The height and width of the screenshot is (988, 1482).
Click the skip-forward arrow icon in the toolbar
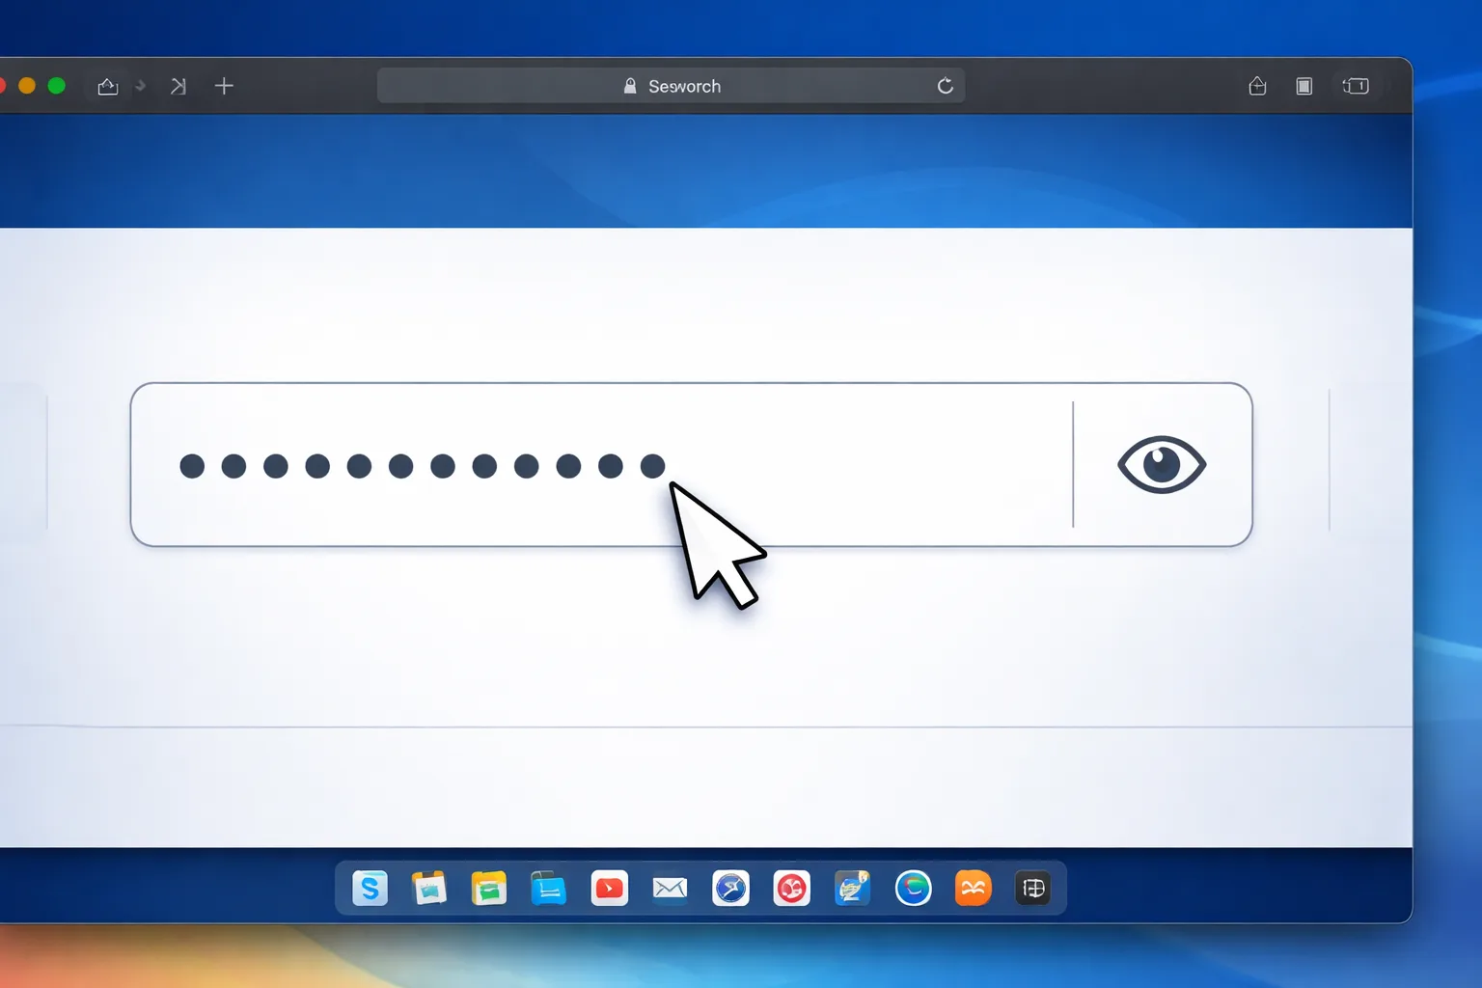pyautogui.click(x=178, y=86)
